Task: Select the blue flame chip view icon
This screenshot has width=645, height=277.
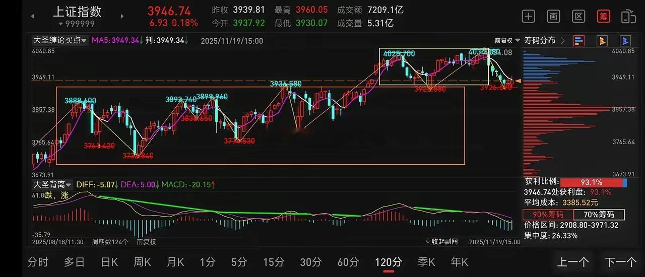Action: point(625,41)
